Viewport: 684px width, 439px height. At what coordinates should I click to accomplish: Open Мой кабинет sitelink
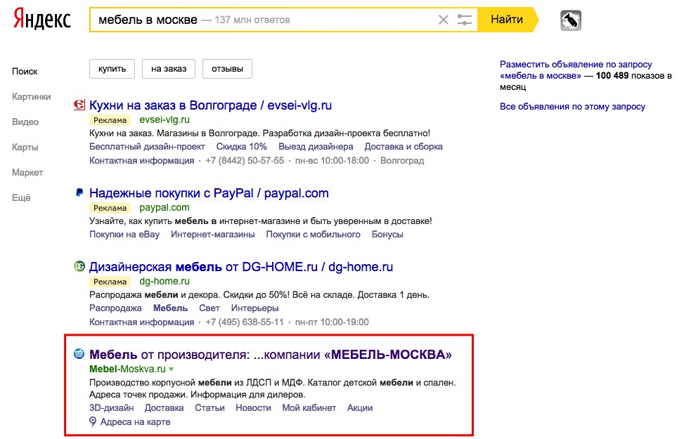(x=309, y=408)
